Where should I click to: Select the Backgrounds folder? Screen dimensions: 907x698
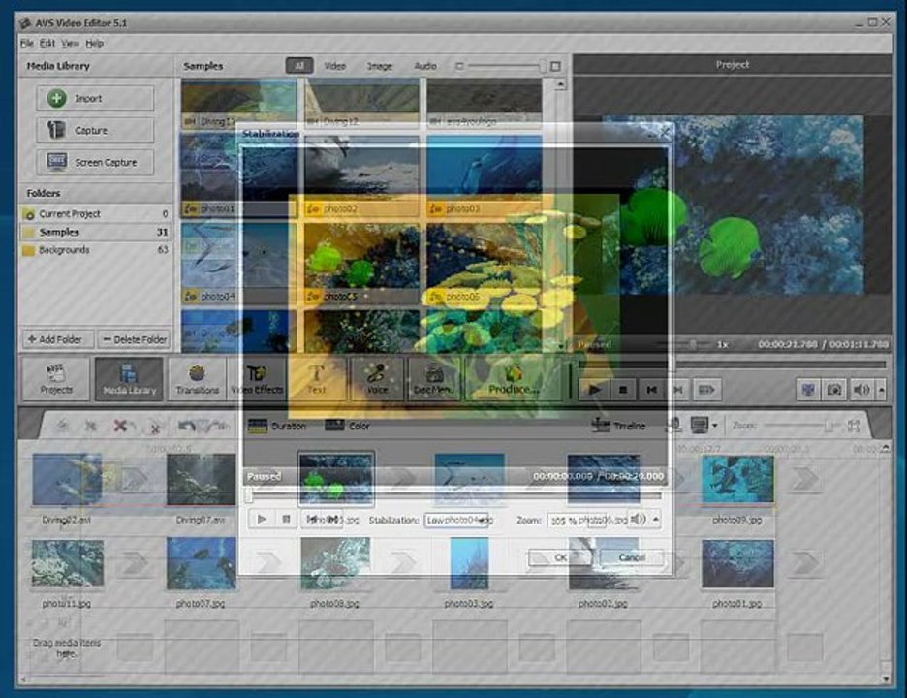[95, 250]
